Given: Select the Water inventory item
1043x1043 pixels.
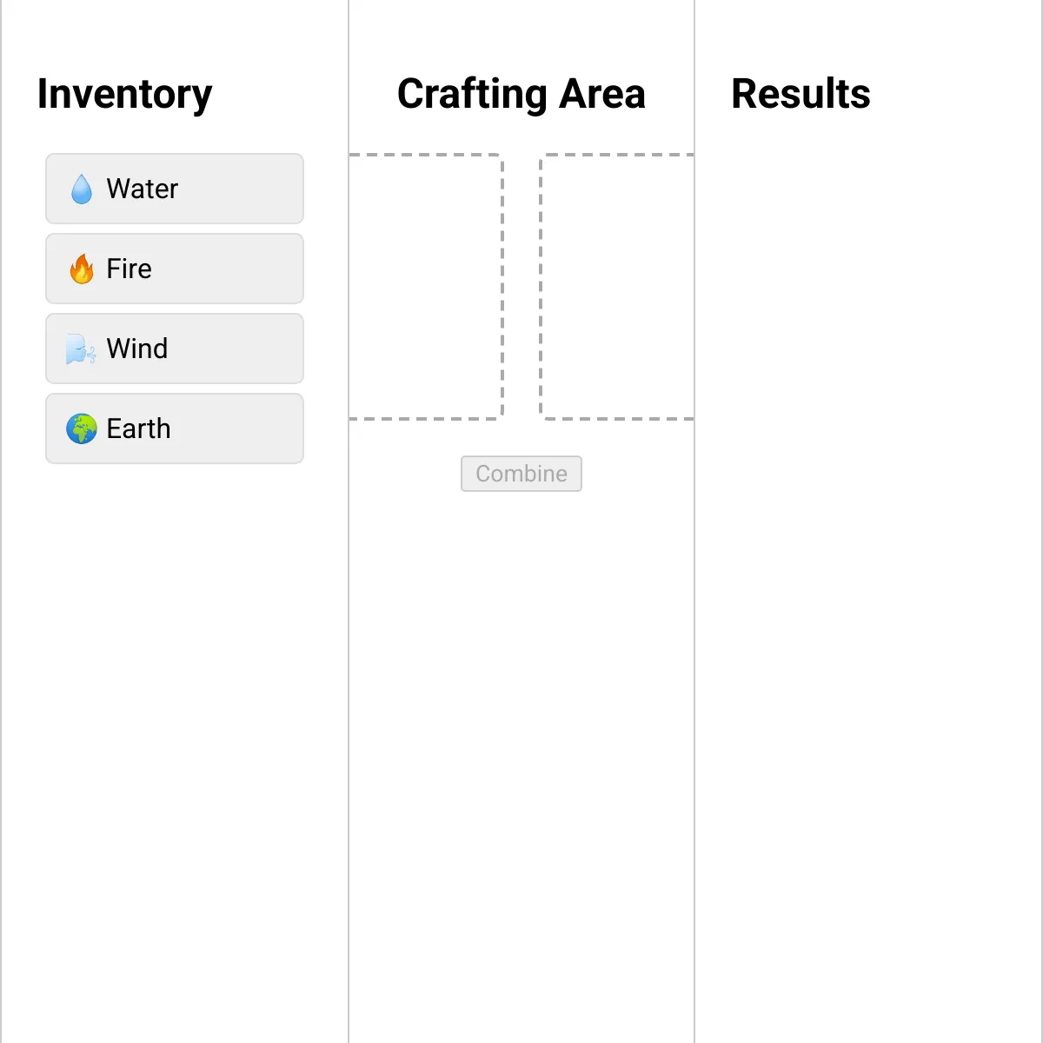Looking at the screenshot, I should pyautogui.click(x=175, y=189).
